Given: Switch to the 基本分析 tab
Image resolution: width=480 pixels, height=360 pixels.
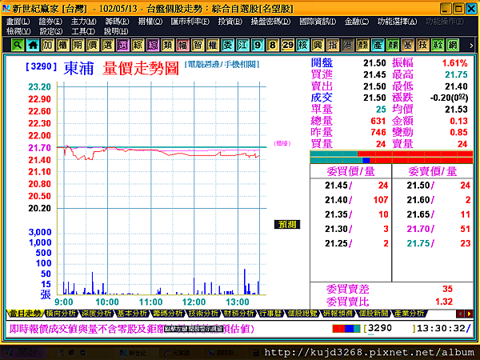Looking at the screenshot, I should click(x=132, y=314).
